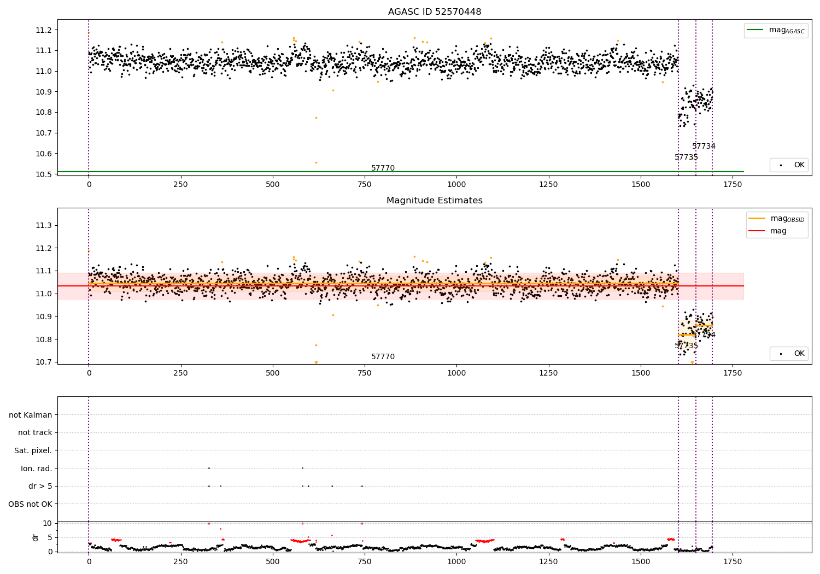Click the '57735' annotation in Magnitude Estimates plot
This screenshot has height=574, width=820.
tap(686, 346)
